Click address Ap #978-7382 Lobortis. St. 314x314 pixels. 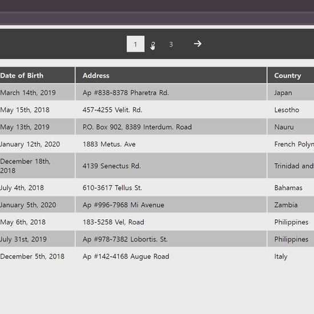[125, 239]
